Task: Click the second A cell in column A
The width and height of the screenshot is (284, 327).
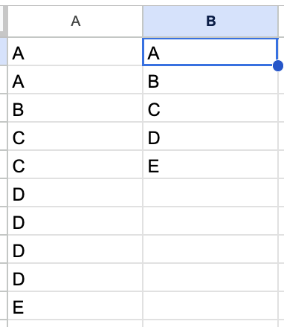Action: point(75,80)
